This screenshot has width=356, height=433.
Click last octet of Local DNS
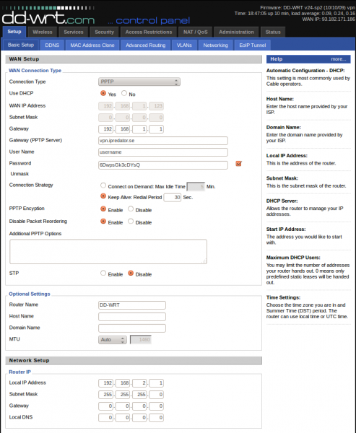(157, 418)
